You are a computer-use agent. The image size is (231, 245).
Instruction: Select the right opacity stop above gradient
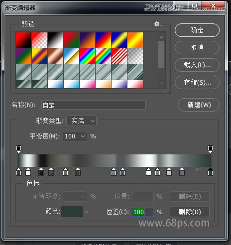point(210,149)
